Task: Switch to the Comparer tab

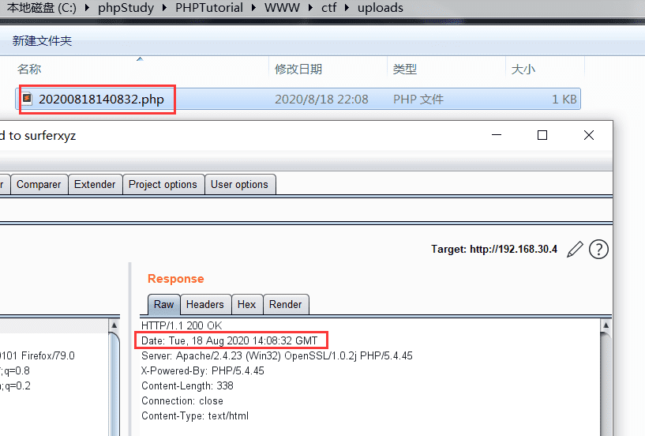Action: (x=39, y=185)
